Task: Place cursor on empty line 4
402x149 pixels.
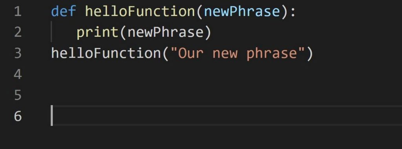Action: click(227, 74)
